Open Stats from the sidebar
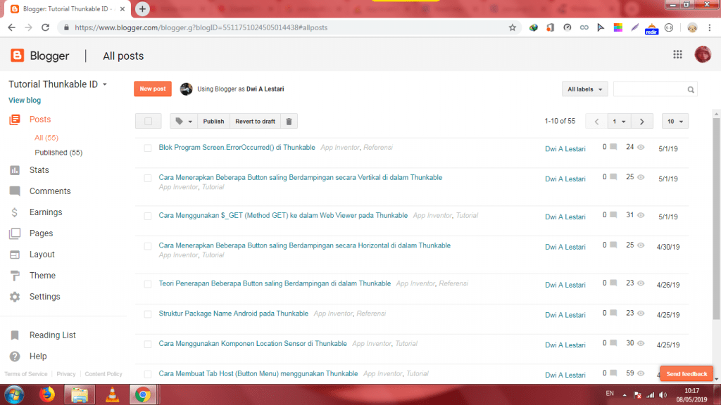This screenshot has height=405, width=721. click(39, 170)
